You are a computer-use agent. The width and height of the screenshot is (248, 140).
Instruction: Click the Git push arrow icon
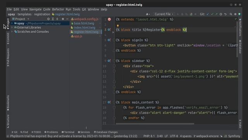[216, 14]
